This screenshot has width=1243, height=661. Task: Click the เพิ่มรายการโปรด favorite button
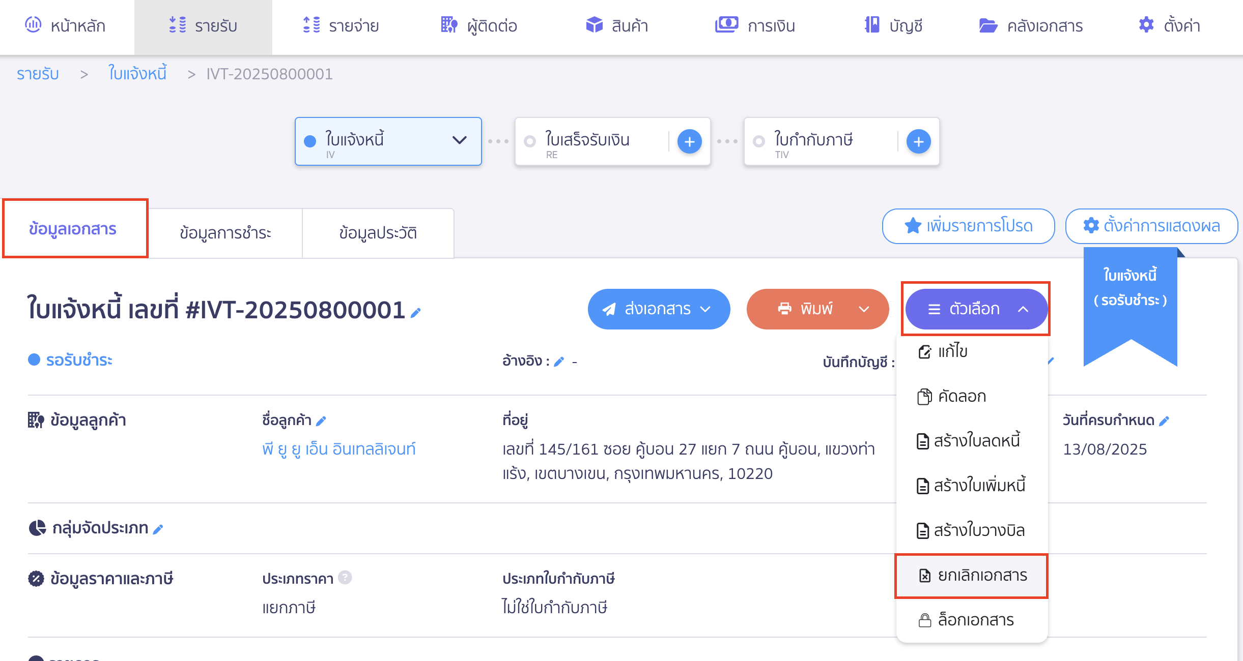(968, 226)
